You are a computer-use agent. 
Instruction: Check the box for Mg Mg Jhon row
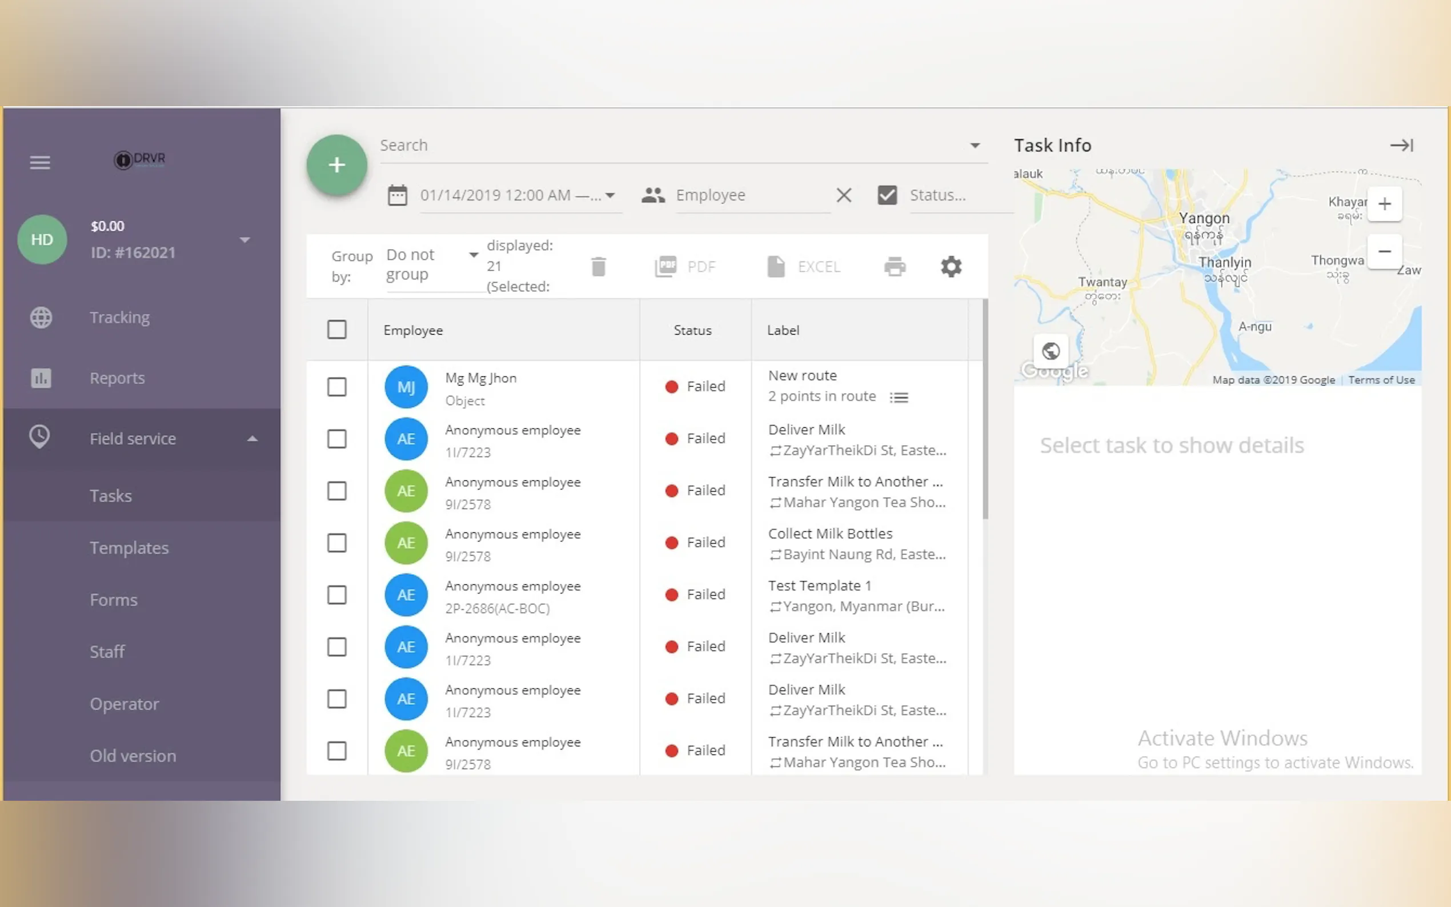click(x=336, y=387)
